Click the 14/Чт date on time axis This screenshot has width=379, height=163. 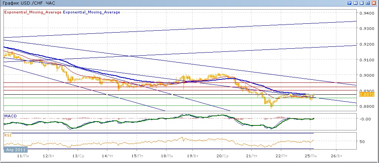(x=108, y=156)
